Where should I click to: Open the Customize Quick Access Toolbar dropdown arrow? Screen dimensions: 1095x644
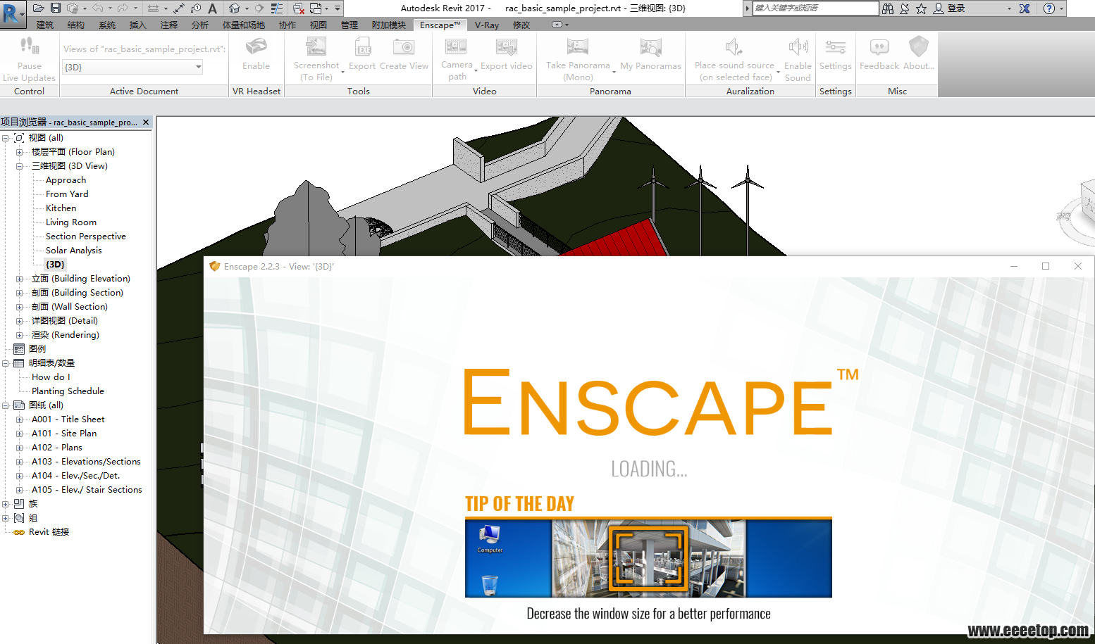coord(338,8)
